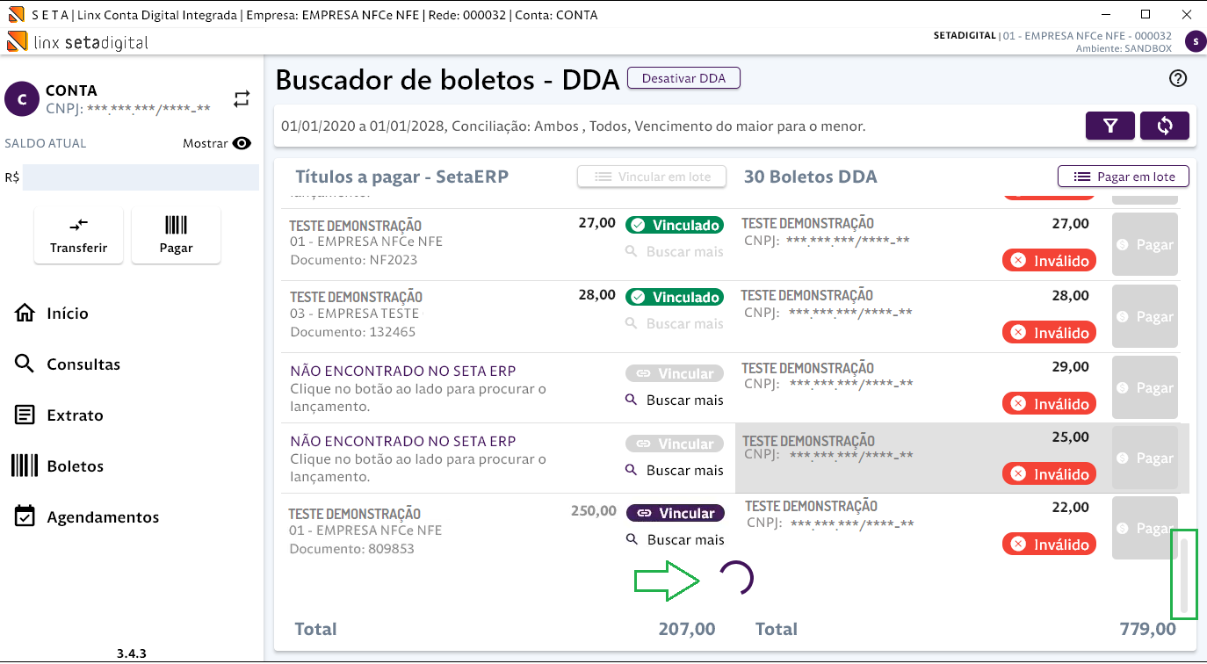
Task: Open Boletos from the sidebar
Action: (x=58, y=466)
